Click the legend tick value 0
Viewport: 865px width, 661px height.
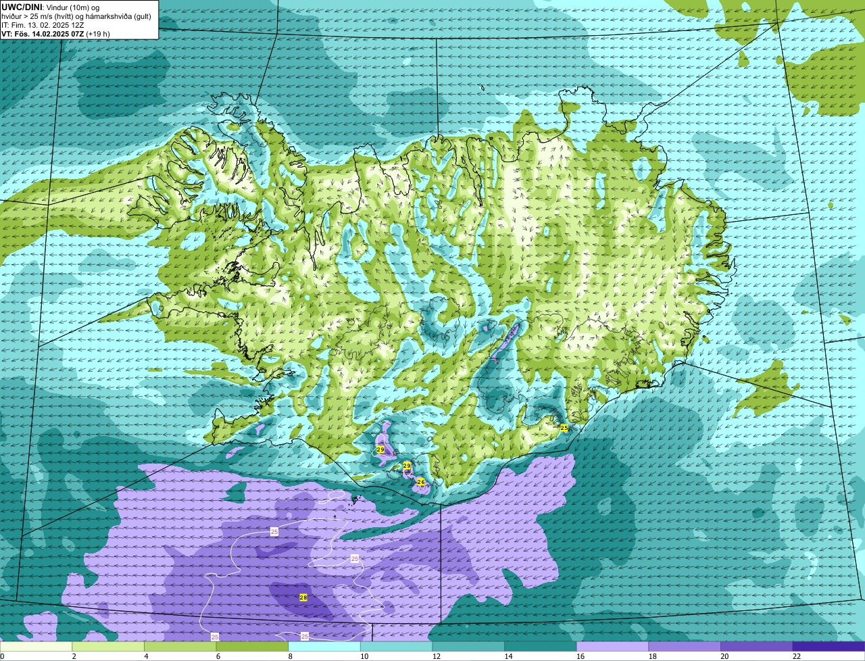point(2,656)
